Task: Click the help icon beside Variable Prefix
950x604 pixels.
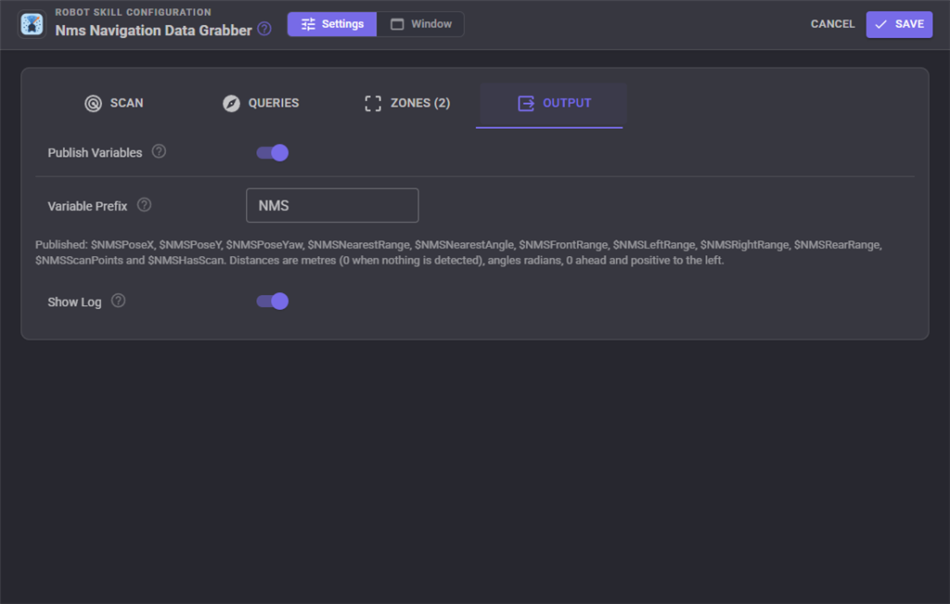Action: click(x=144, y=205)
